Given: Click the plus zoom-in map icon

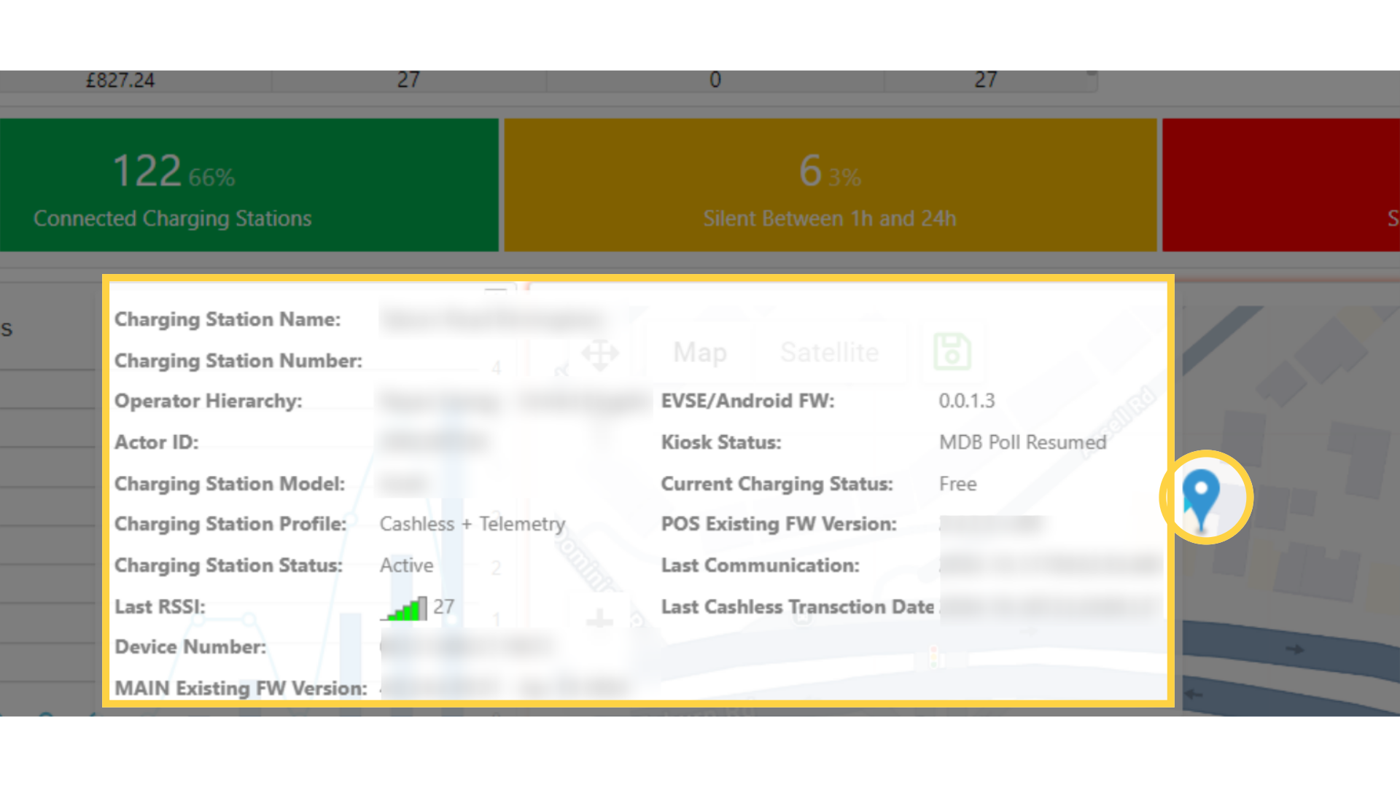Looking at the screenshot, I should 599,619.
